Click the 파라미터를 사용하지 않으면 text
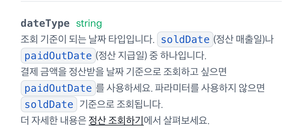This screenshot has height=138, width=293. (x=210, y=88)
